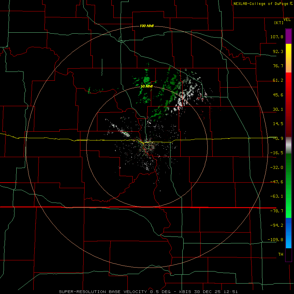The width and height of the screenshot is (294, 294).
Task: Click the -78.7 legend value
Action: coord(277,211)
